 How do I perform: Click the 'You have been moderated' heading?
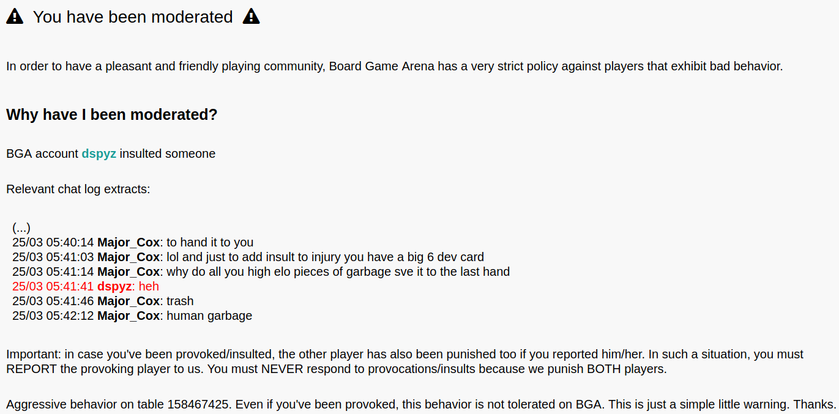click(133, 17)
